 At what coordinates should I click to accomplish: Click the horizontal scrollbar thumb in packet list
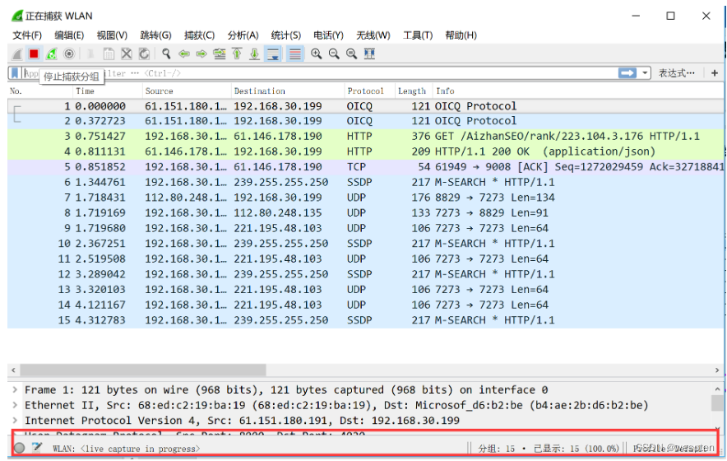(143, 370)
